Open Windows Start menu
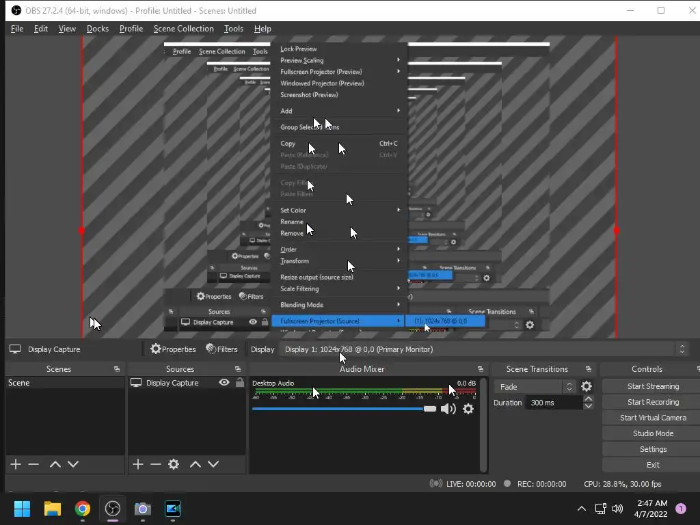The width and height of the screenshot is (700, 525). click(22, 509)
